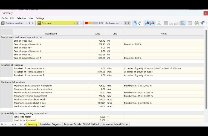Click the Description column header

(51, 34)
